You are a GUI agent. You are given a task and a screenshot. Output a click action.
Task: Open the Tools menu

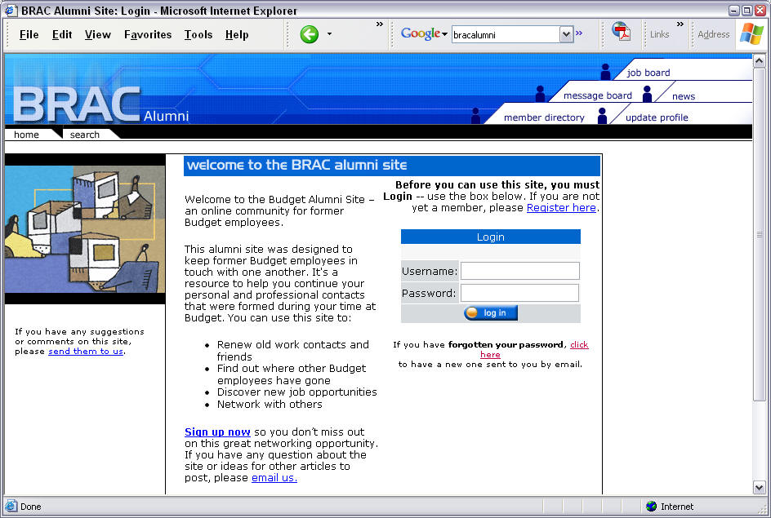pyautogui.click(x=198, y=34)
